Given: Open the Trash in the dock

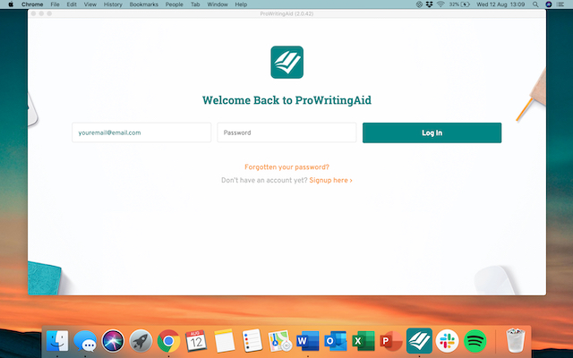Looking at the screenshot, I should (516, 341).
